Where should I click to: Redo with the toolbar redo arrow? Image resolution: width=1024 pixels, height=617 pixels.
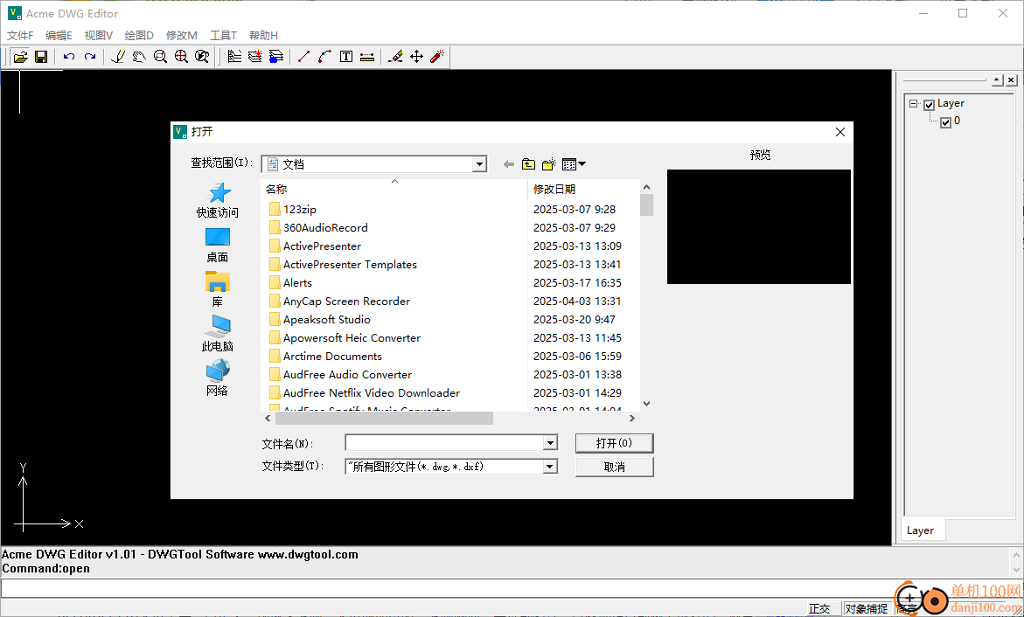[90, 57]
